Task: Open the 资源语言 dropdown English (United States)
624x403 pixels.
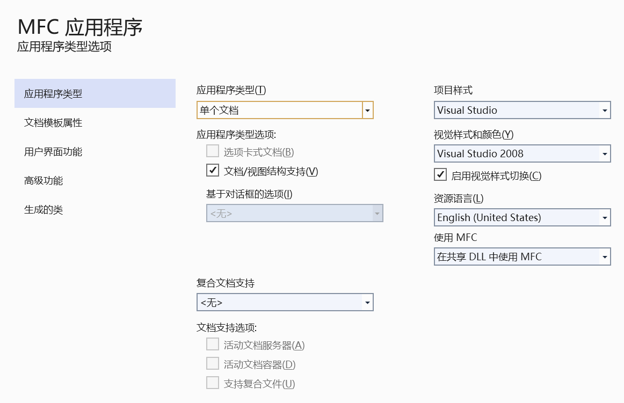Action: (522, 218)
